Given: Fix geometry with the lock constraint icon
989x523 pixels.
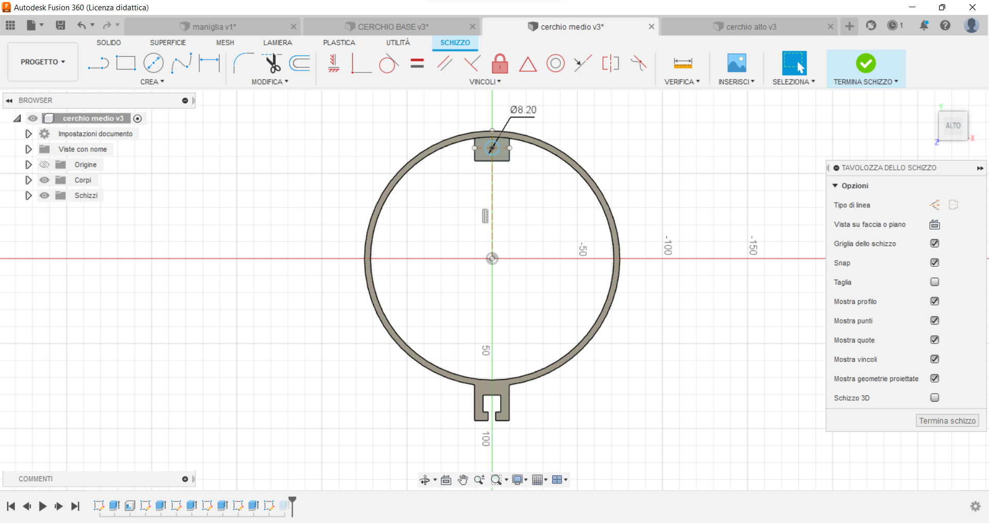Looking at the screenshot, I should tap(500, 63).
